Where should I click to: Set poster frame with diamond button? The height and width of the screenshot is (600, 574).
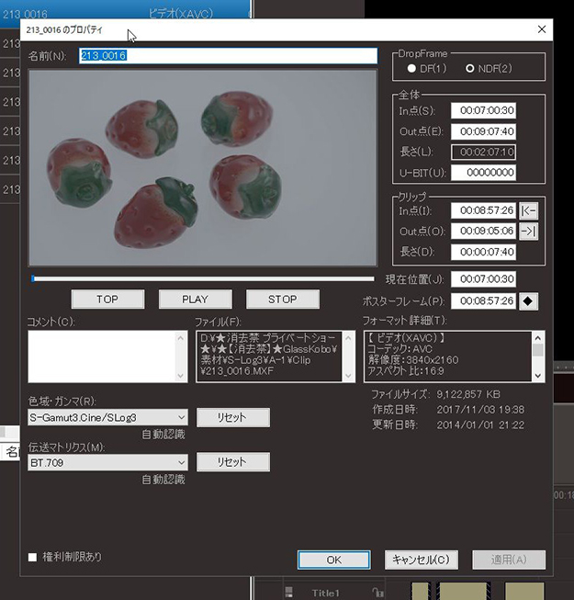[528, 300]
